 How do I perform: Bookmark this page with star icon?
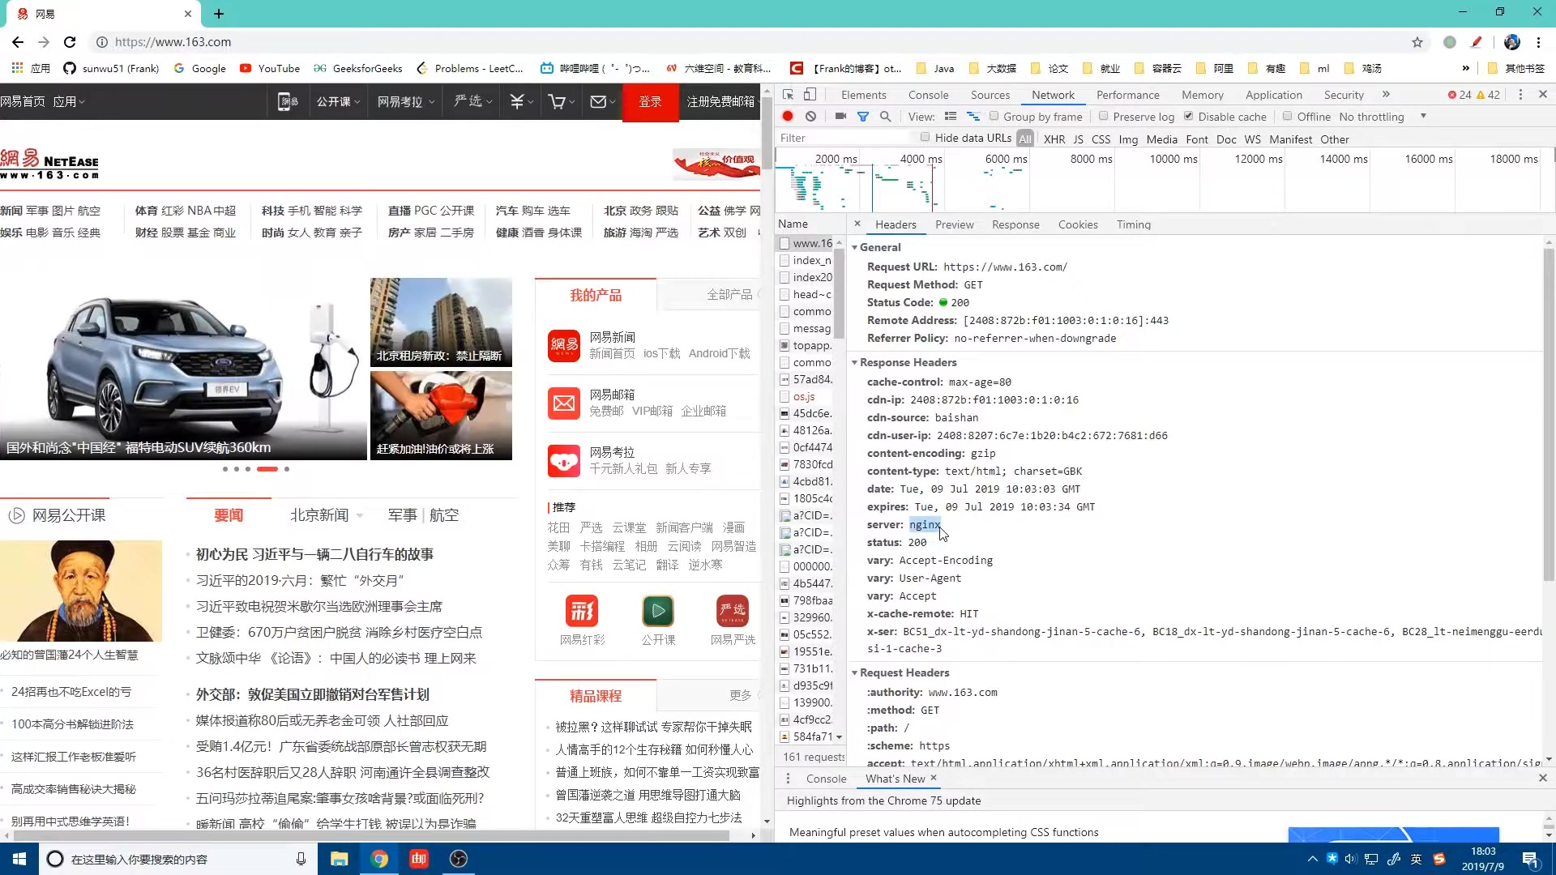pyautogui.click(x=1417, y=42)
